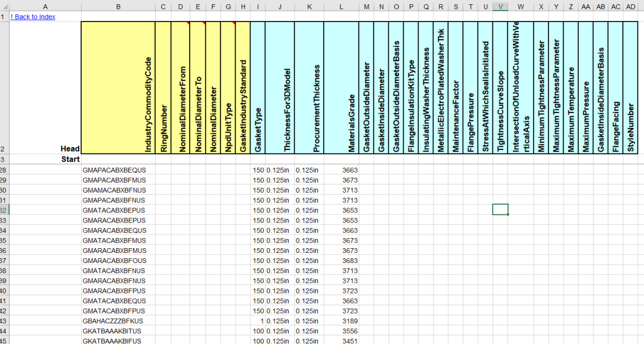Select the 'Head' label cell
The image size is (644, 344).
point(45,87)
